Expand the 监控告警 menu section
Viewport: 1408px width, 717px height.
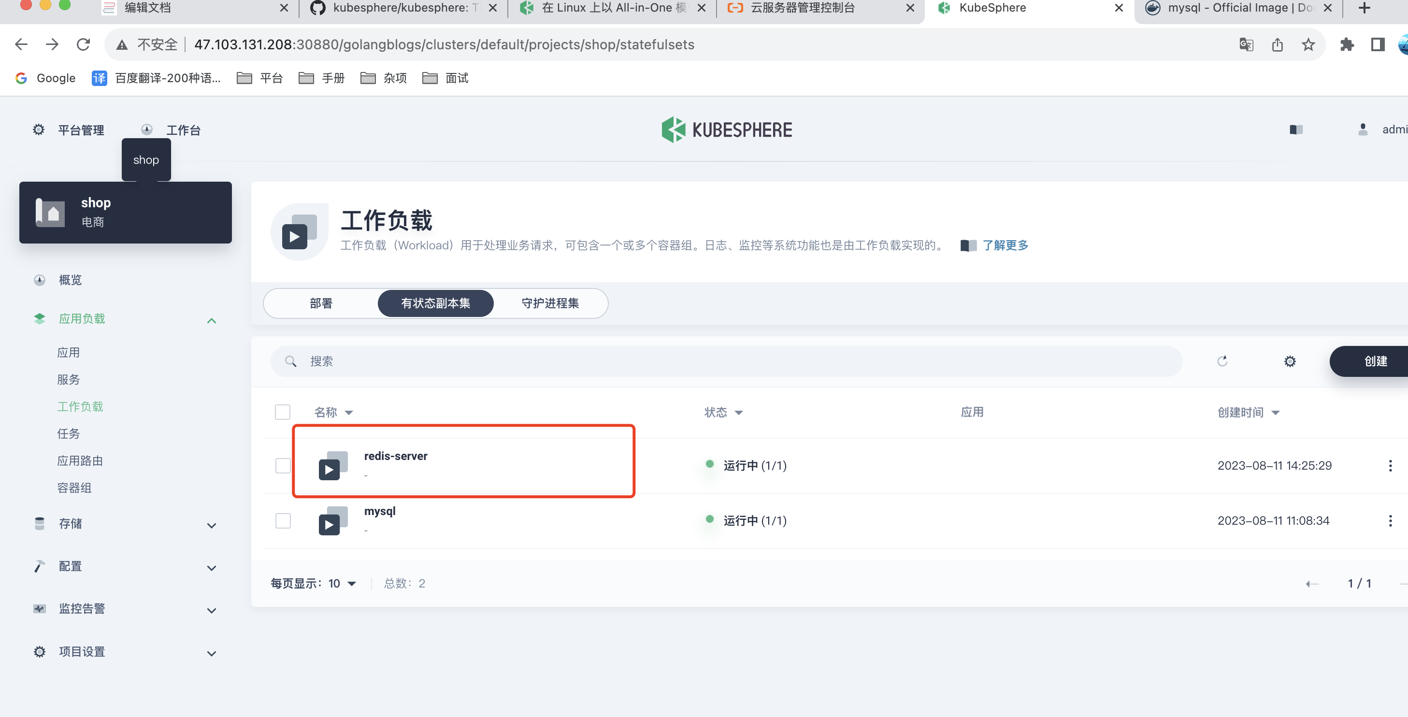212,610
